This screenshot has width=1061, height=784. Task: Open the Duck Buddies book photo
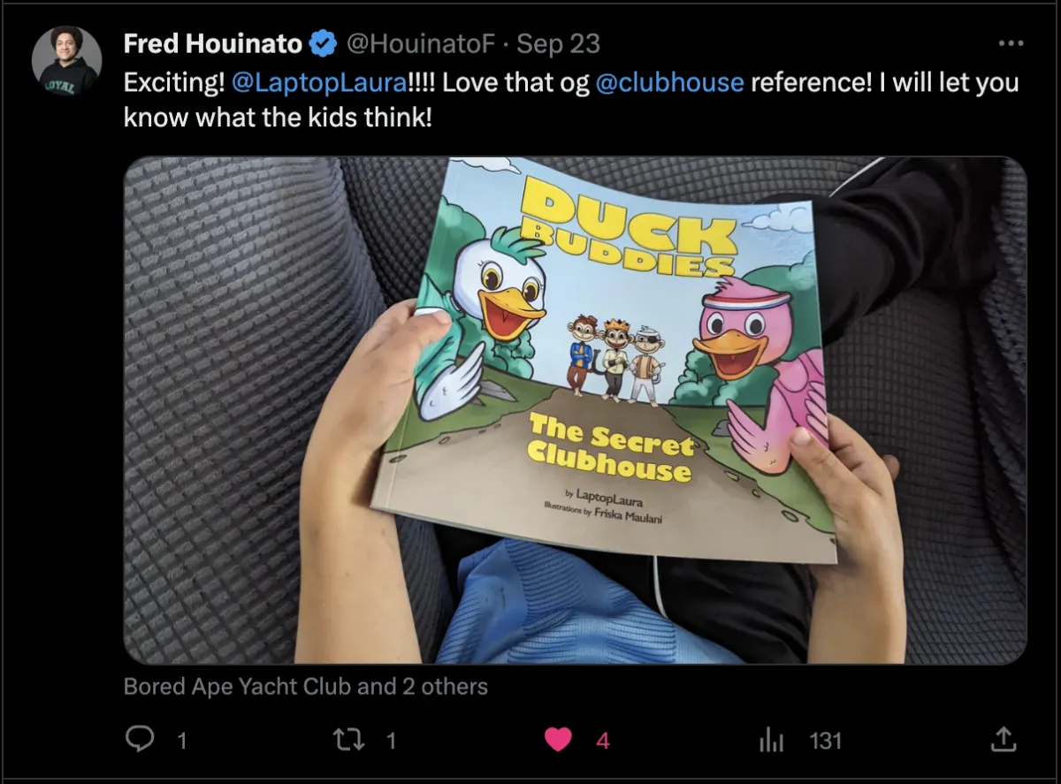(x=575, y=410)
